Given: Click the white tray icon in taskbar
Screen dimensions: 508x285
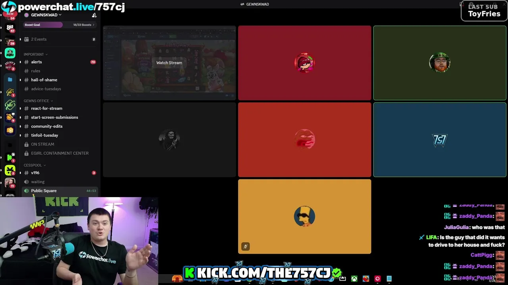Looking at the screenshot, I should pyautogui.click(x=343, y=279).
